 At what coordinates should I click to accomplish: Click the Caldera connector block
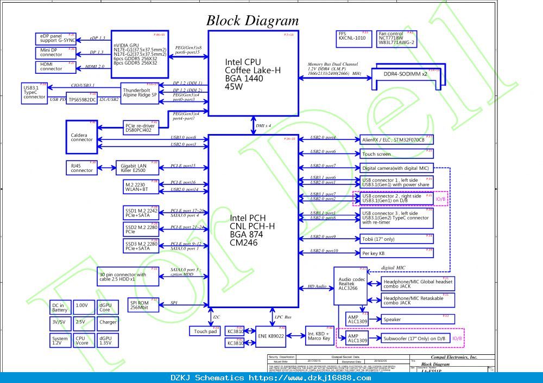click(x=81, y=137)
